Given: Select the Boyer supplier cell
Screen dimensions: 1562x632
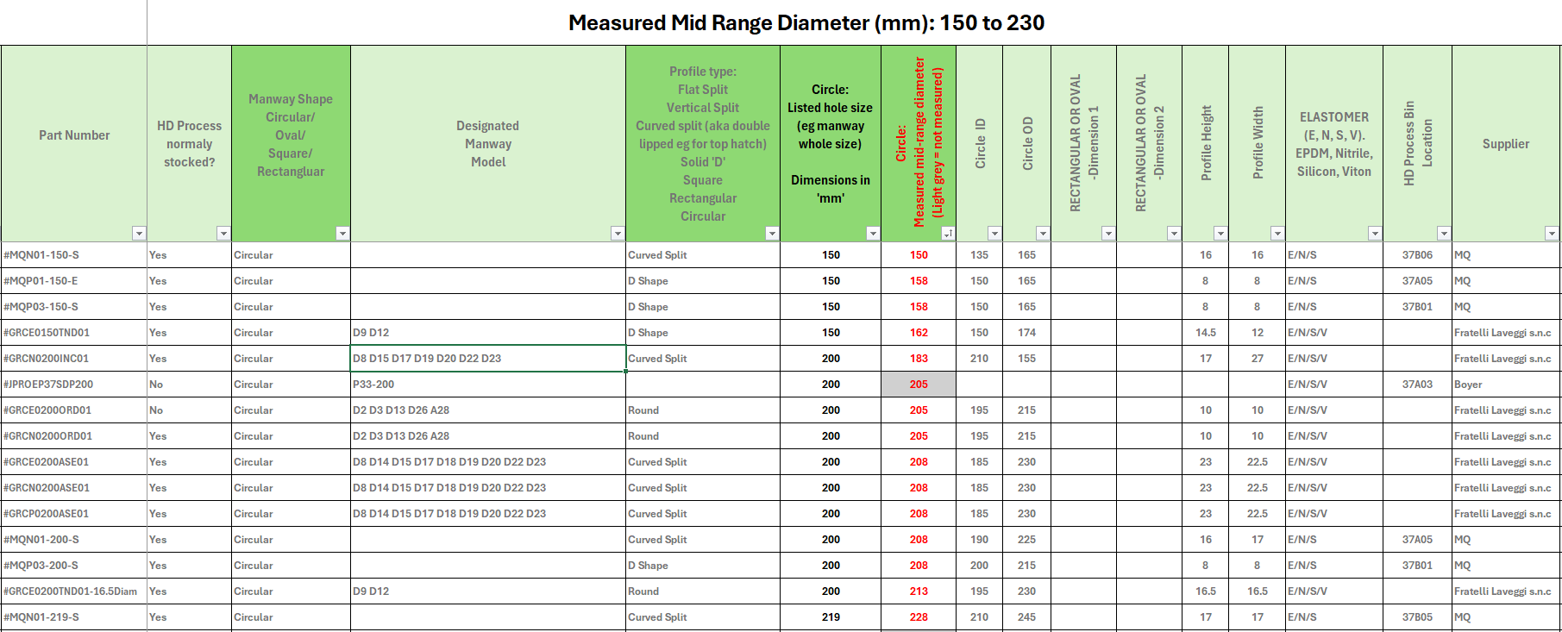Looking at the screenshot, I should 1505,385.
